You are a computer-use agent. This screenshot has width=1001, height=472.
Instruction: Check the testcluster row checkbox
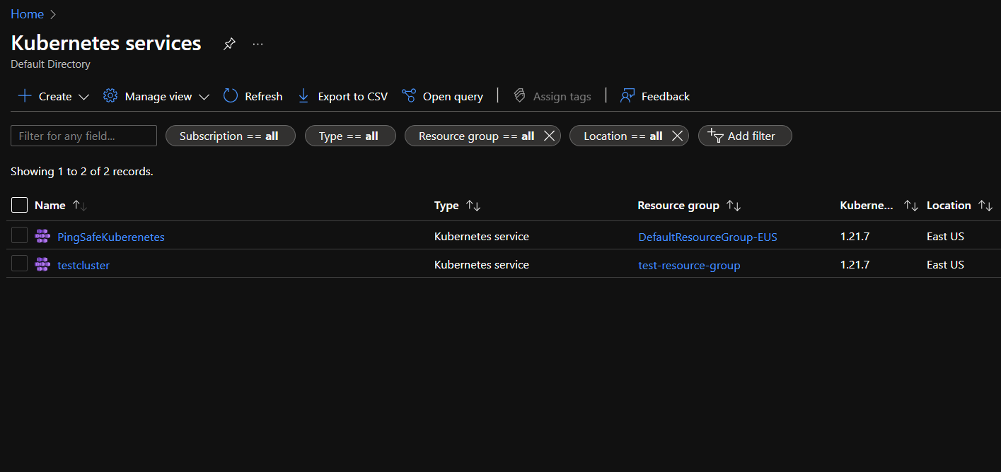pos(20,264)
